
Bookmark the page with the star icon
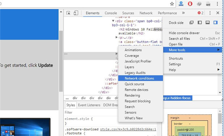[x=172, y=4]
